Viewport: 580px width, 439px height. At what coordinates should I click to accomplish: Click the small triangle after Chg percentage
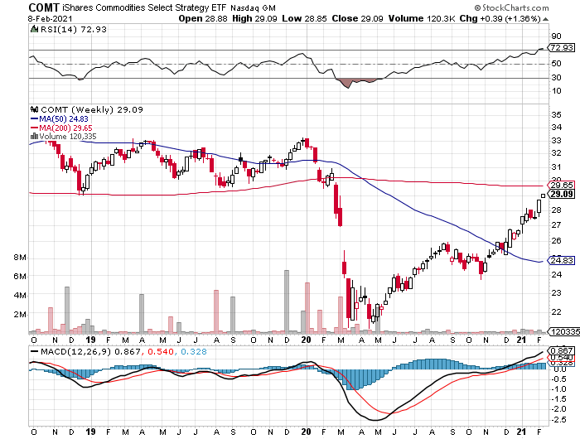(545, 19)
